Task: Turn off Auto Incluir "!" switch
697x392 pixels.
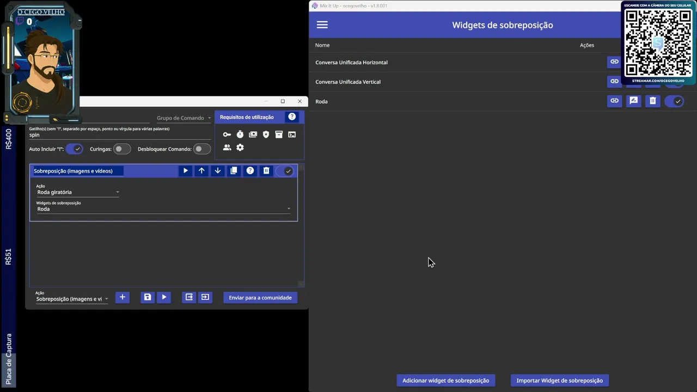Action: pyautogui.click(x=74, y=149)
